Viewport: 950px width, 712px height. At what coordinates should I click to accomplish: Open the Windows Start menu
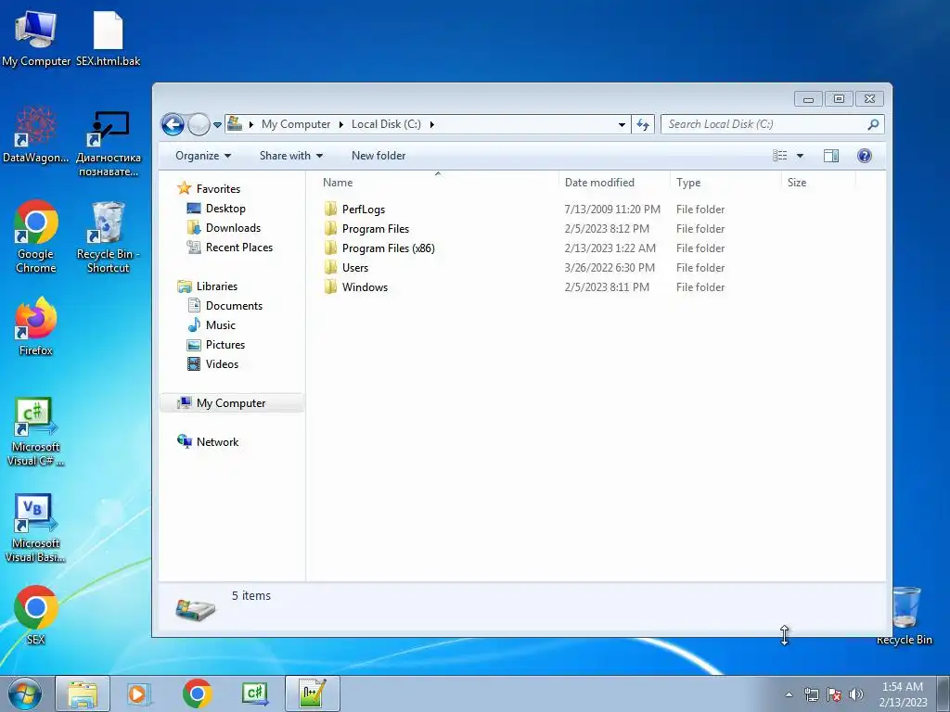[x=24, y=693]
